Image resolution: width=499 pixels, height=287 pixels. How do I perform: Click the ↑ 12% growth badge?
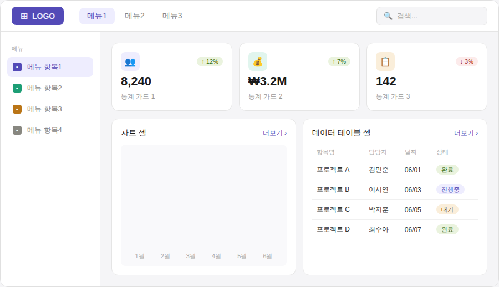point(210,61)
